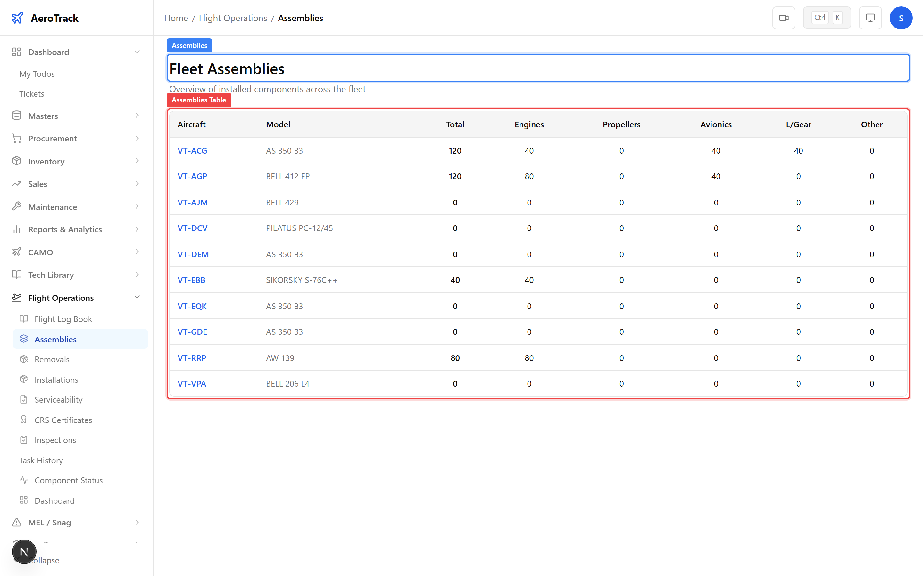Go to Installations menu item
This screenshot has width=923, height=576.
point(56,380)
